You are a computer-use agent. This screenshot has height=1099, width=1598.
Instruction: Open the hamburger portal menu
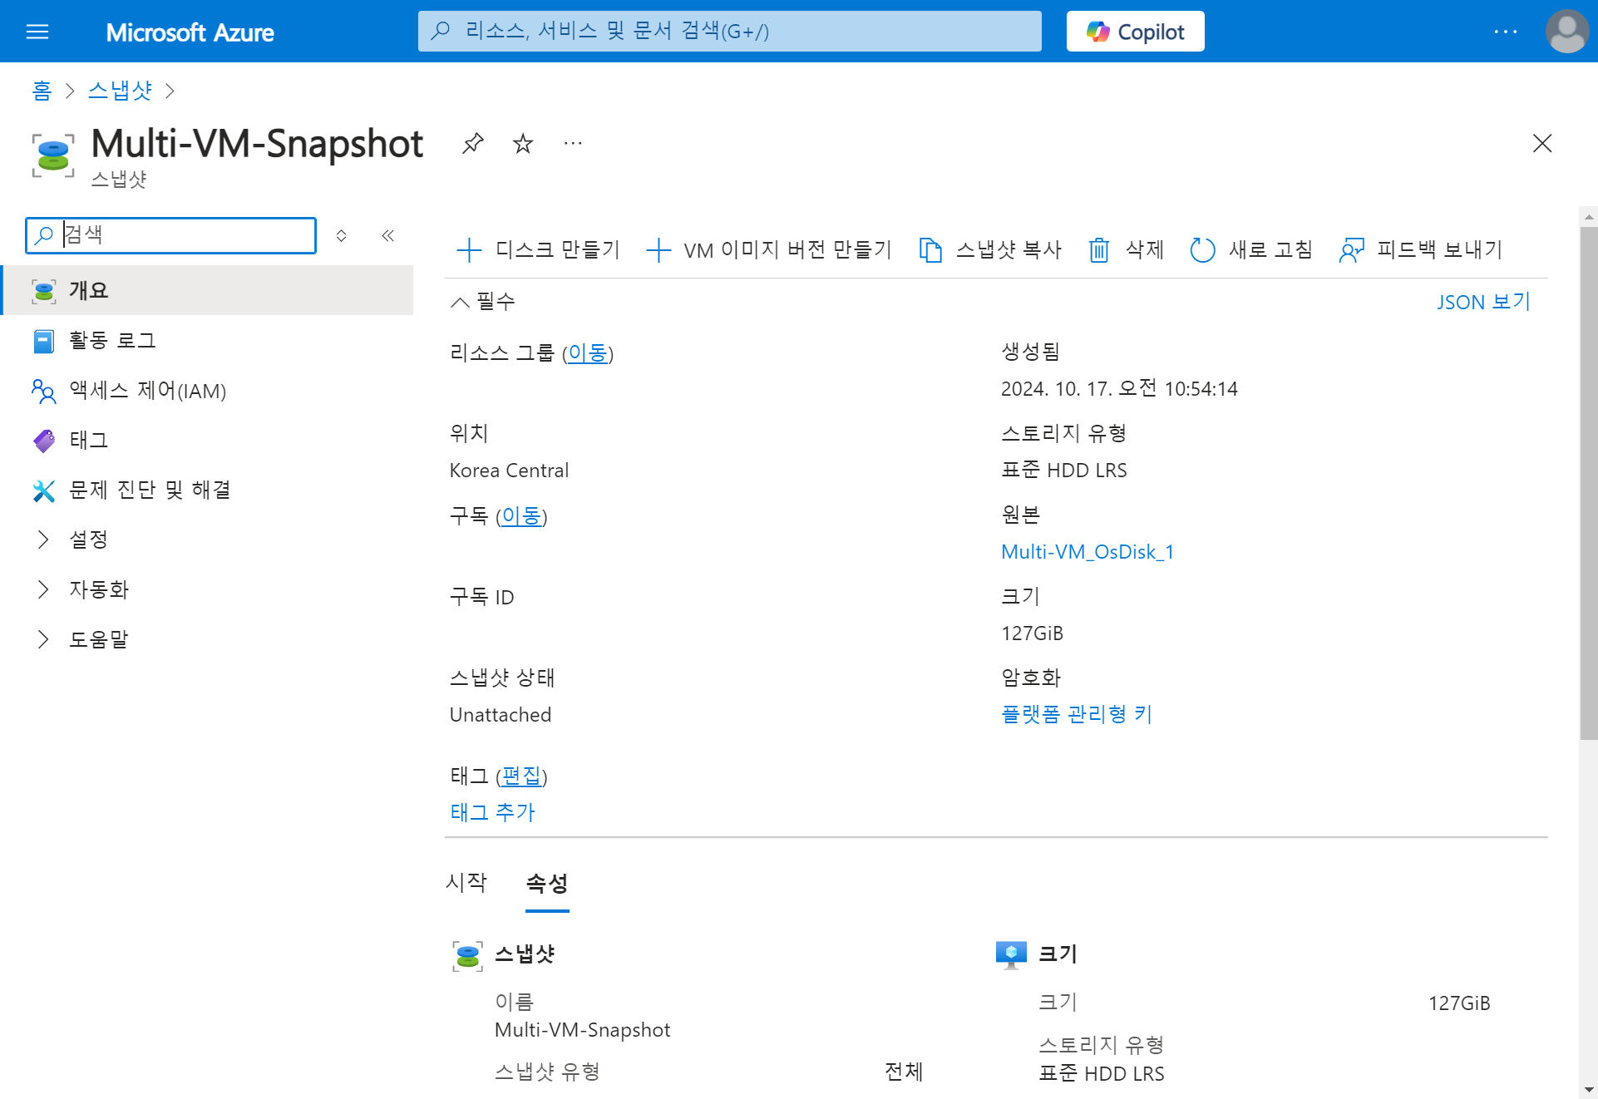37,32
